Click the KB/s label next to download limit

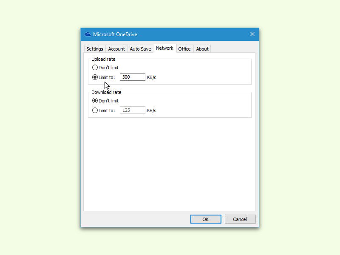pos(152,110)
